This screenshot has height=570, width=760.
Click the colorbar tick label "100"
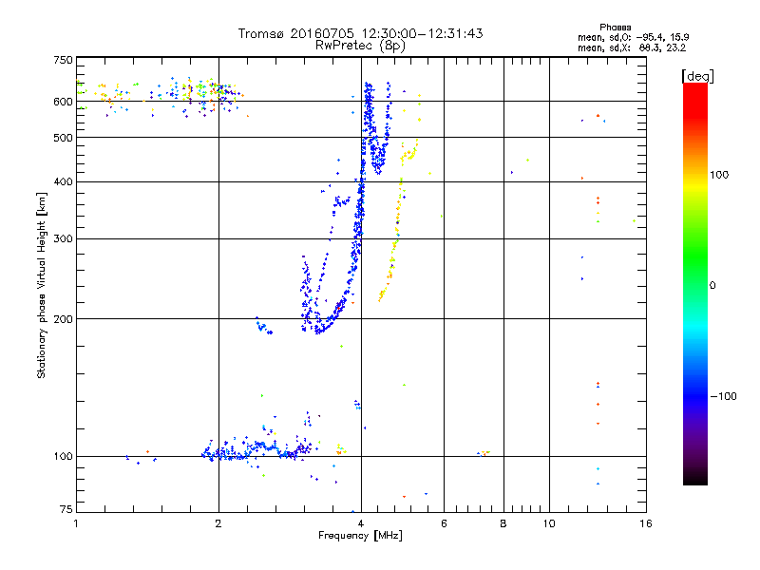pos(719,175)
